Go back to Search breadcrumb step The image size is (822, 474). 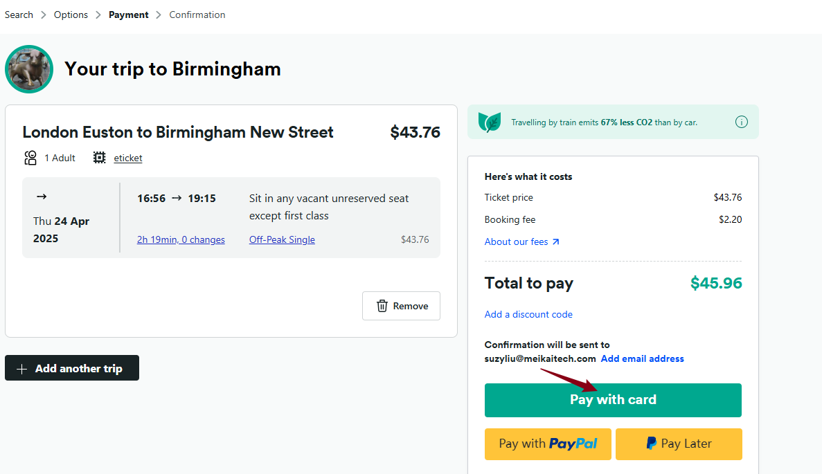point(19,15)
